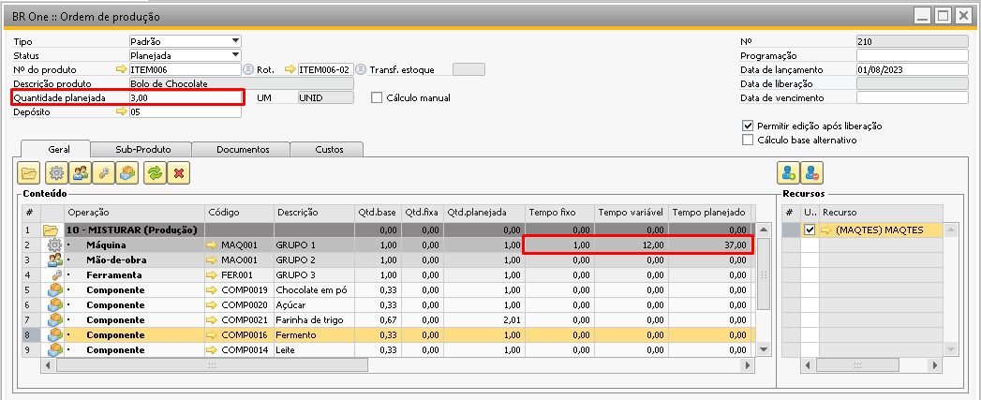The width and height of the screenshot is (981, 400).
Task: Click the add machine gear toolbar icon
Action: [x=54, y=172]
